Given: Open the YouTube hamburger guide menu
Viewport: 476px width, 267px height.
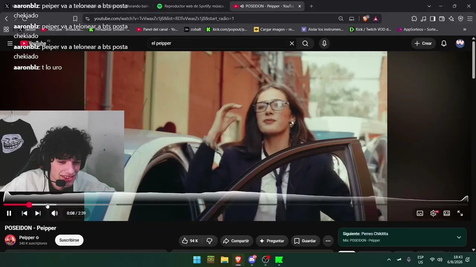Looking at the screenshot, I should click(10, 43).
